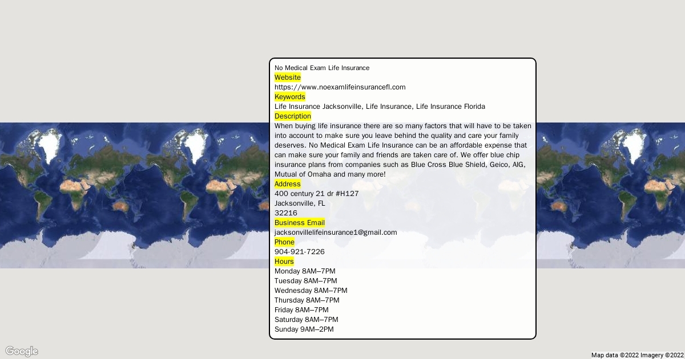Click the Jacksonville, FL city line
This screenshot has height=359, width=685.
pos(300,203)
